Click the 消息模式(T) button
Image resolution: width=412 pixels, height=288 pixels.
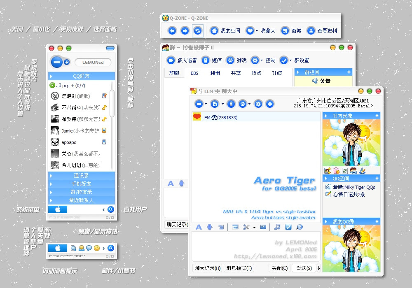tap(239, 268)
